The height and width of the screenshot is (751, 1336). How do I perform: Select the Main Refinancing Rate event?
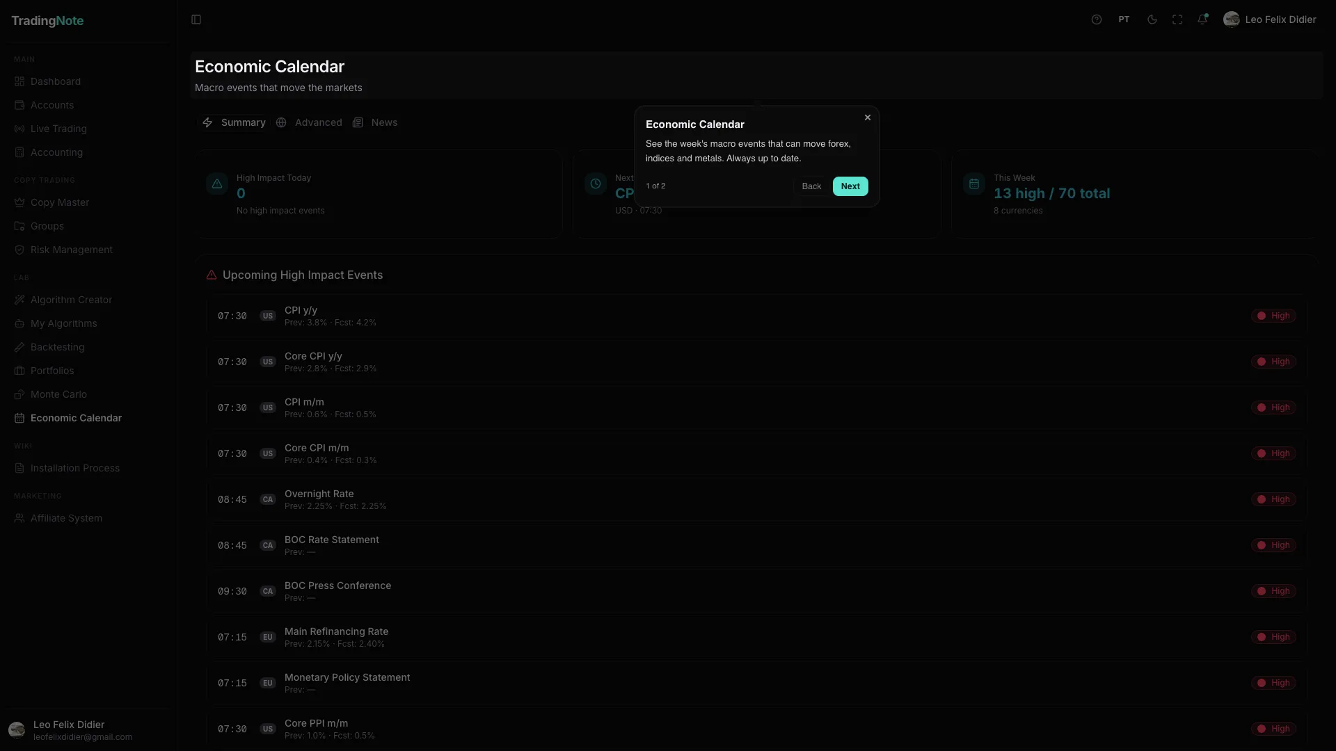(x=756, y=637)
